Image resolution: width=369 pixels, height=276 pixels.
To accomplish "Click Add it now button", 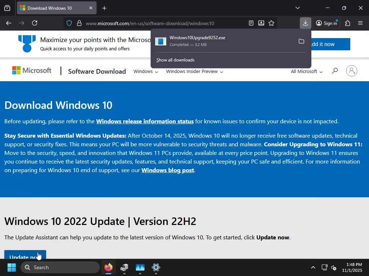I will (331, 44).
